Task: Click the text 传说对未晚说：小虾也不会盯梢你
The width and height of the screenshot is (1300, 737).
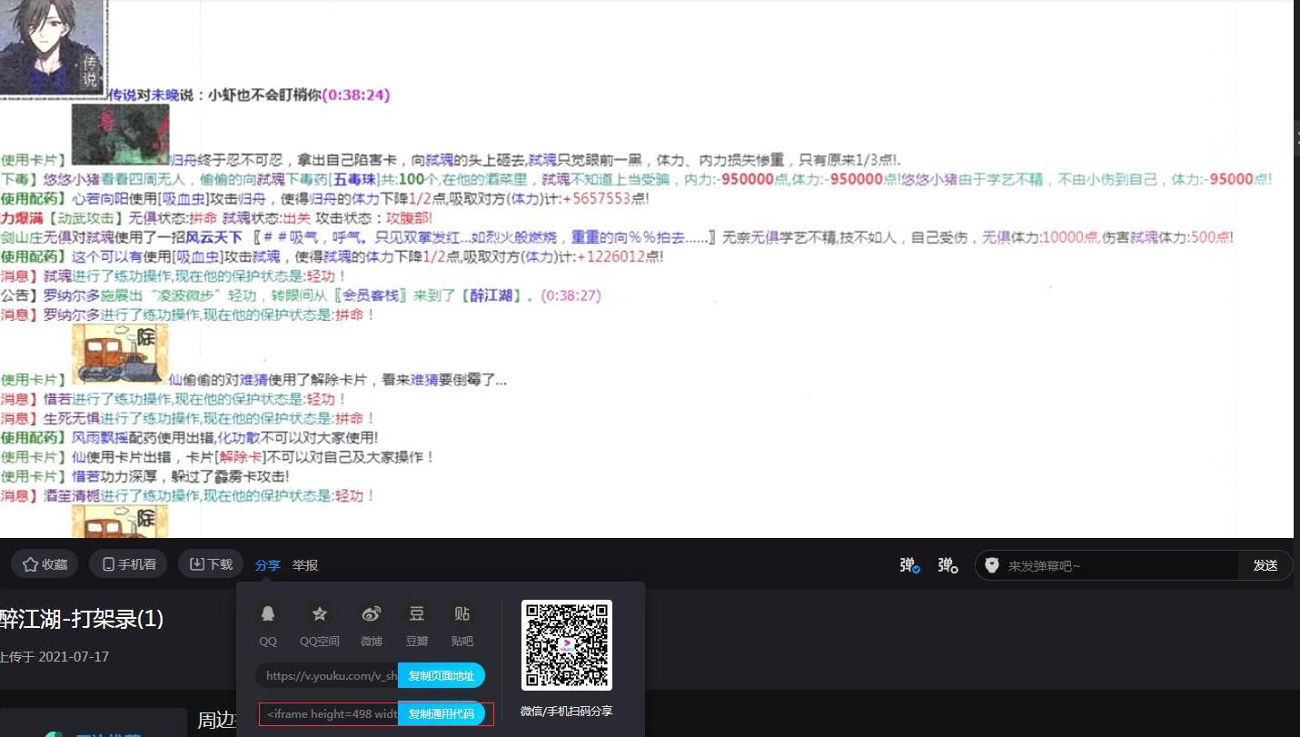Action: [x=215, y=95]
